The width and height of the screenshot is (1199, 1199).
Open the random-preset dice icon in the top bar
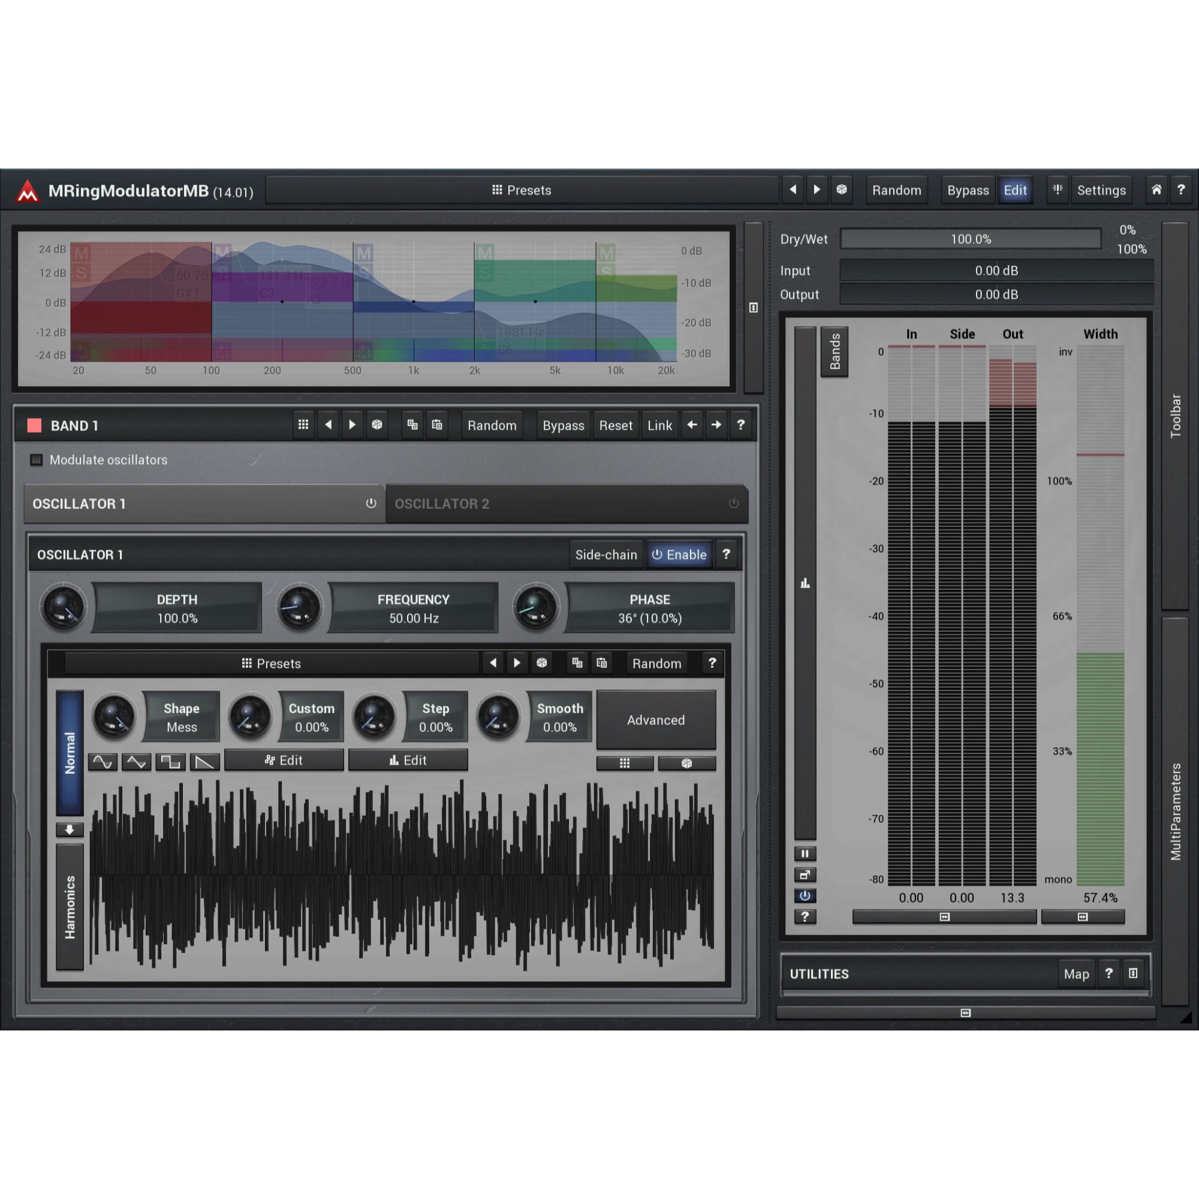pyautogui.click(x=842, y=190)
